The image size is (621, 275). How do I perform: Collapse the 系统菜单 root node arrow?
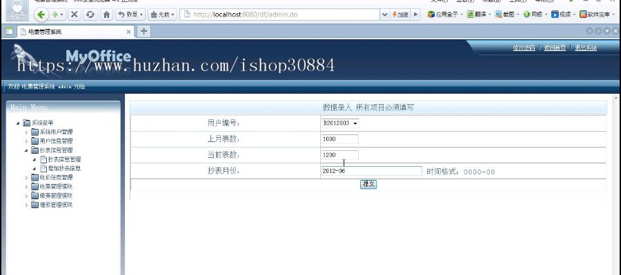click(x=18, y=123)
